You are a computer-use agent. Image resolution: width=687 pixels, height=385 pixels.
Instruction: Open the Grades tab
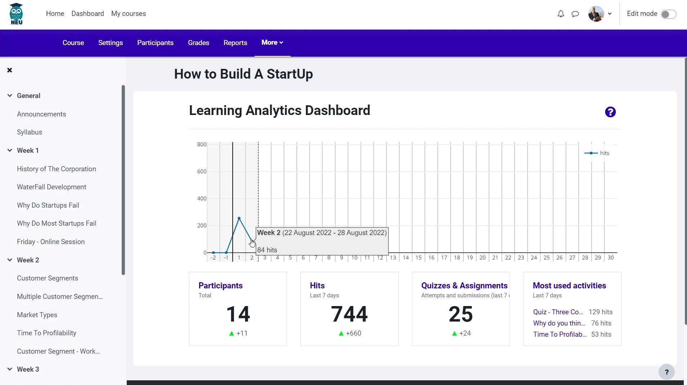(x=198, y=43)
